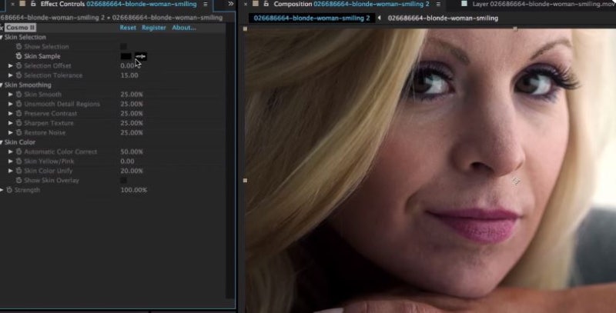Enable the Show Selection checkbox
Image resolution: width=616 pixels, height=313 pixels.
pyautogui.click(x=123, y=47)
